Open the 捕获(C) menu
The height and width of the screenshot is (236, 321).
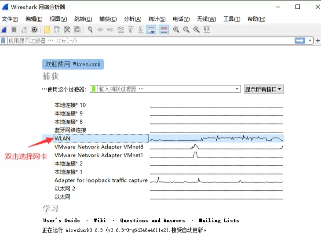pos(108,19)
